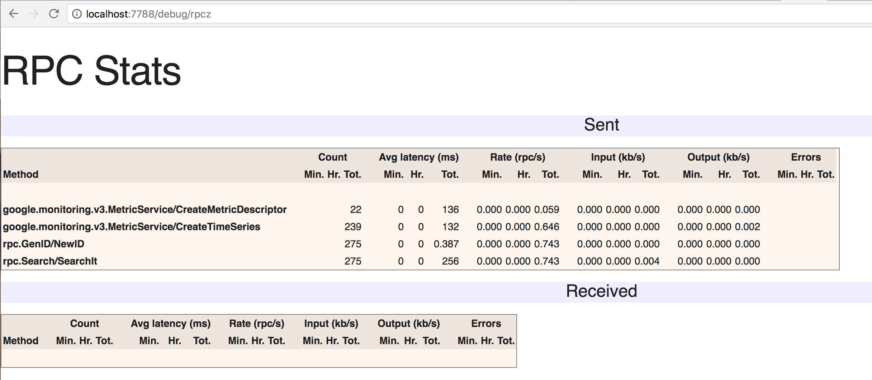Screen dimensions: 872x380
Task: Click Avg latency (ms) header in Sent table
Action: pyautogui.click(x=419, y=157)
